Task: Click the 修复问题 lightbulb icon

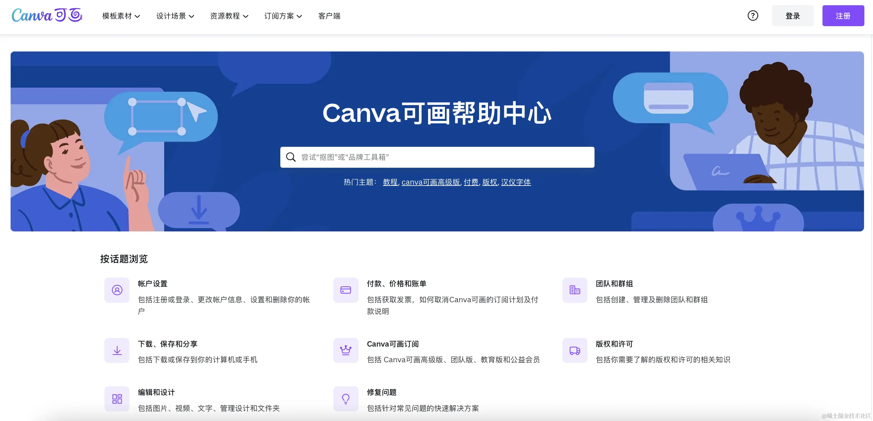Action: [346, 399]
